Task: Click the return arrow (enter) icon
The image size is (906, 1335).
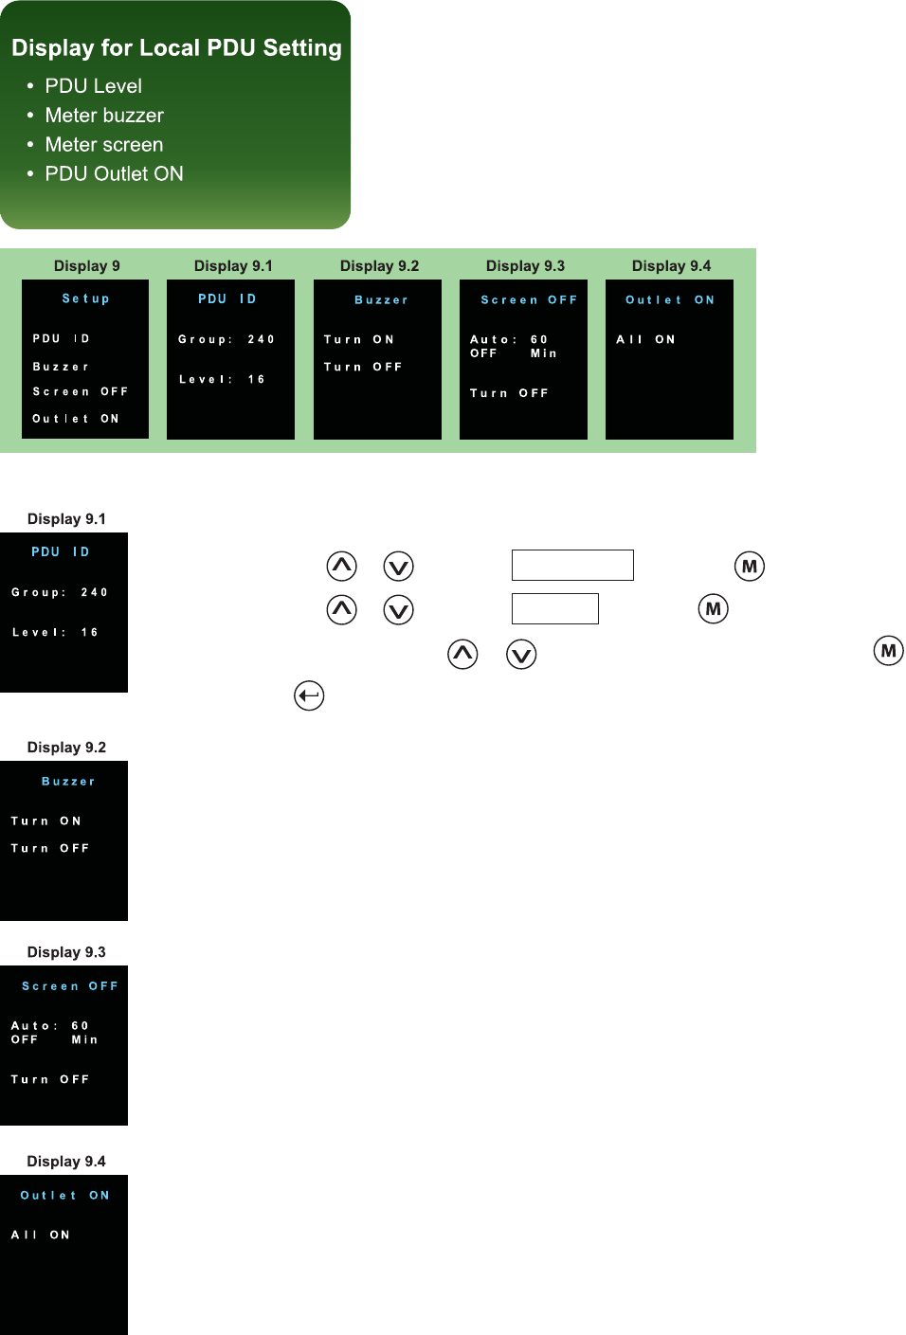Action: coord(309,695)
